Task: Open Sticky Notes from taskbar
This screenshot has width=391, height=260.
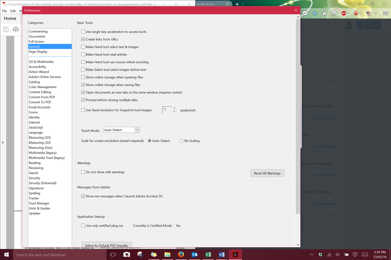Action: [x=154, y=254]
